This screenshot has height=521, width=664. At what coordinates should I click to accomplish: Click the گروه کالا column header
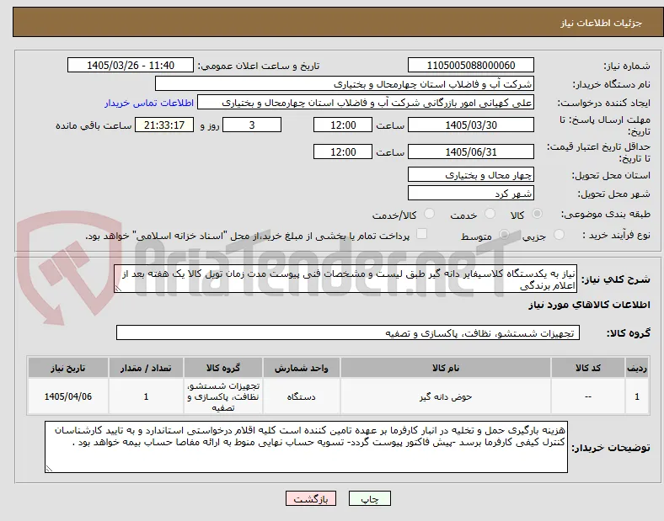point(223,368)
